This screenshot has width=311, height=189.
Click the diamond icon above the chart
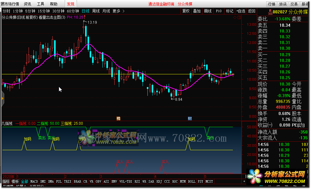(235, 17)
